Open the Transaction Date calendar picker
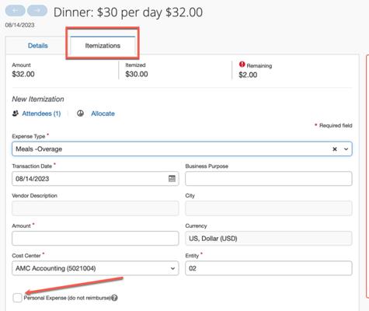Screen dimensions: 369x311 [x=172, y=179]
